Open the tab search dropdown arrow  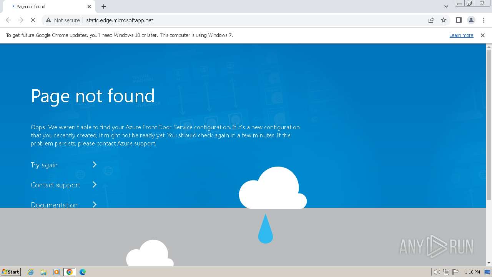tap(446, 7)
